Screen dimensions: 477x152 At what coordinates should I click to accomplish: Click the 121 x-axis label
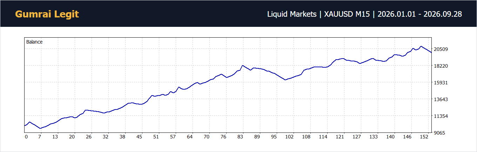click(340, 137)
